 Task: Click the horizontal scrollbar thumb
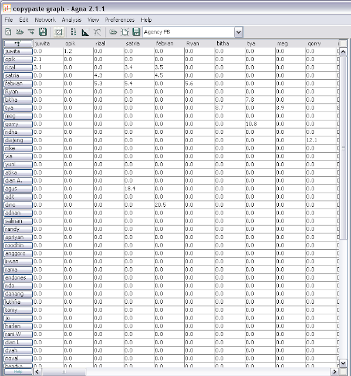coord(64,372)
